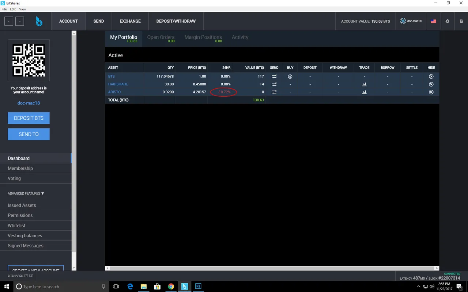This screenshot has width=468, height=292.
Task: Hide the ARISTO asset row
Action: pos(431,92)
